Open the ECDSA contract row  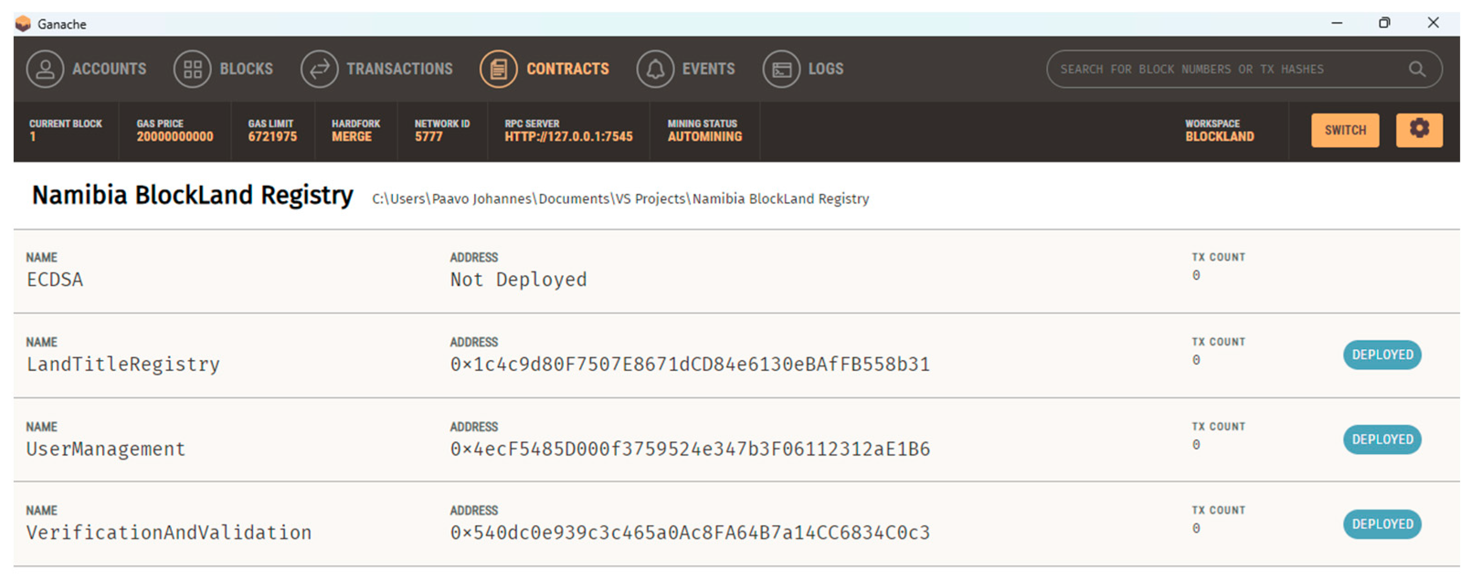pos(55,280)
